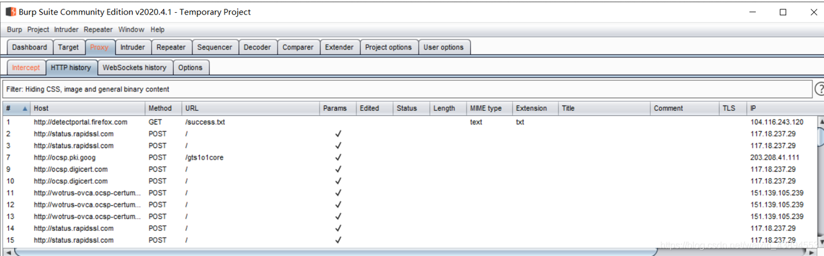Go to the Intruder tab

point(133,47)
